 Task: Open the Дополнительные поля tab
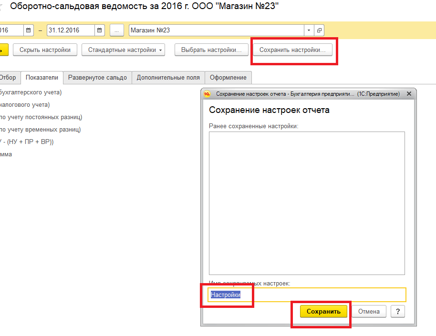click(x=168, y=78)
